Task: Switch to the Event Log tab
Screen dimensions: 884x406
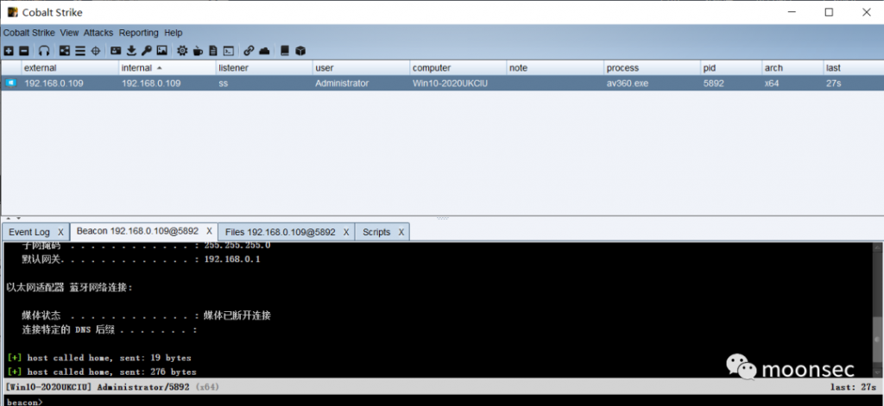Action: pyautogui.click(x=29, y=232)
